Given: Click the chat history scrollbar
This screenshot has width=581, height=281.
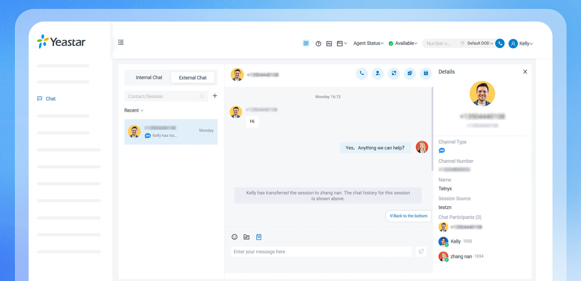Looking at the screenshot, I should 432,129.
